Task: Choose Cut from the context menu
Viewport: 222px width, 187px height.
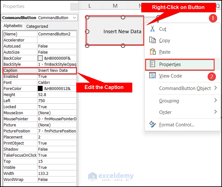Action: click(x=182, y=29)
